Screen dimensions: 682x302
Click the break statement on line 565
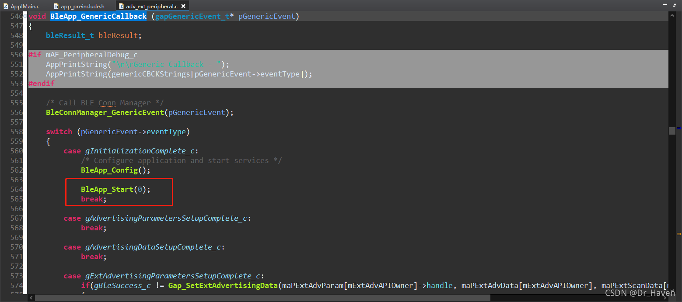click(x=94, y=199)
